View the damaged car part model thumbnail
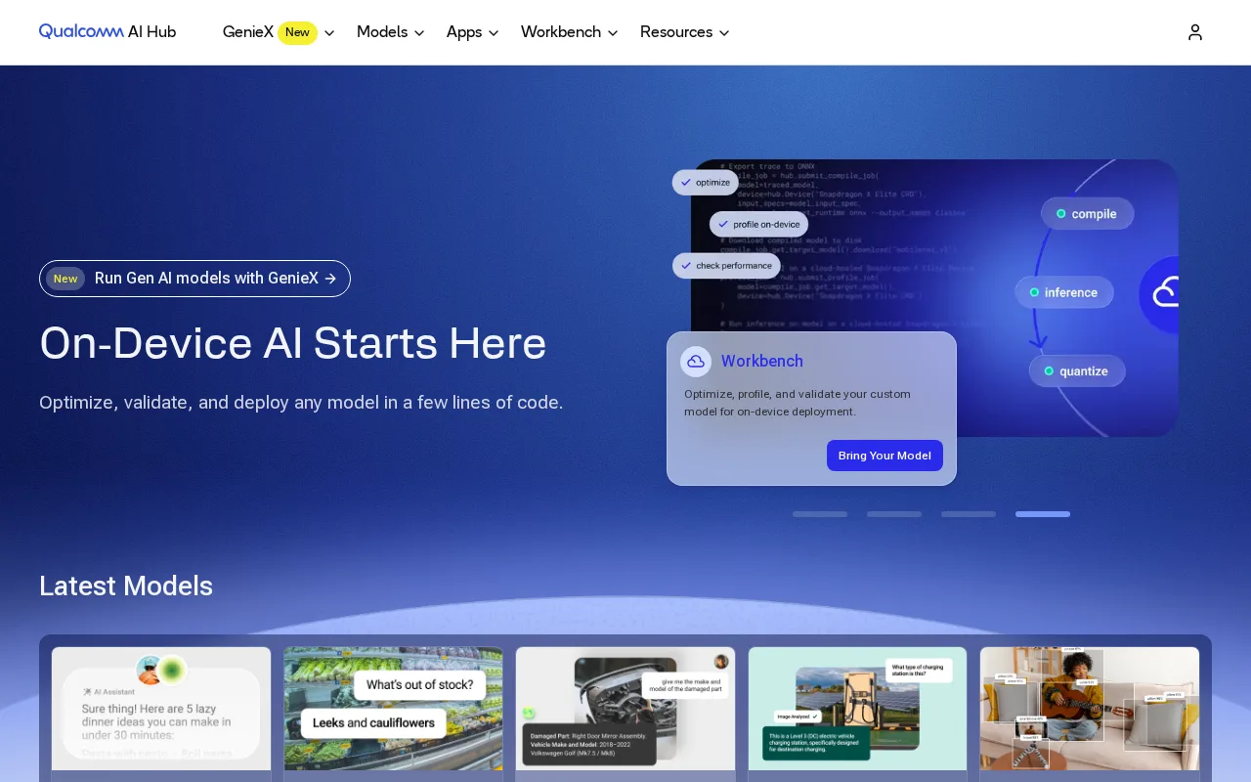Viewport: 1251px width, 782px height. [x=625, y=709]
